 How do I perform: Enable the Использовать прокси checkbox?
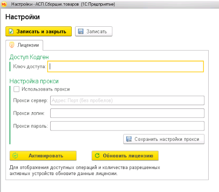(x=16, y=89)
